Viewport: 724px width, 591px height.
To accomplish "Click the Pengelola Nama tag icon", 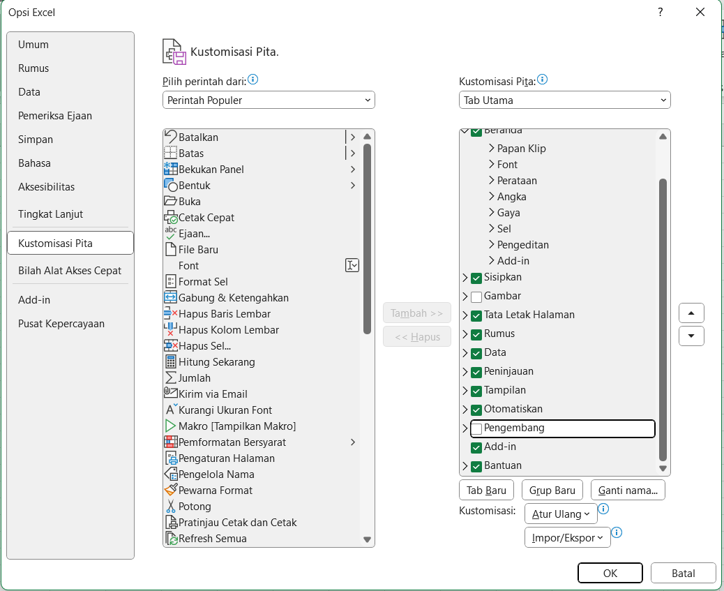I will (171, 474).
